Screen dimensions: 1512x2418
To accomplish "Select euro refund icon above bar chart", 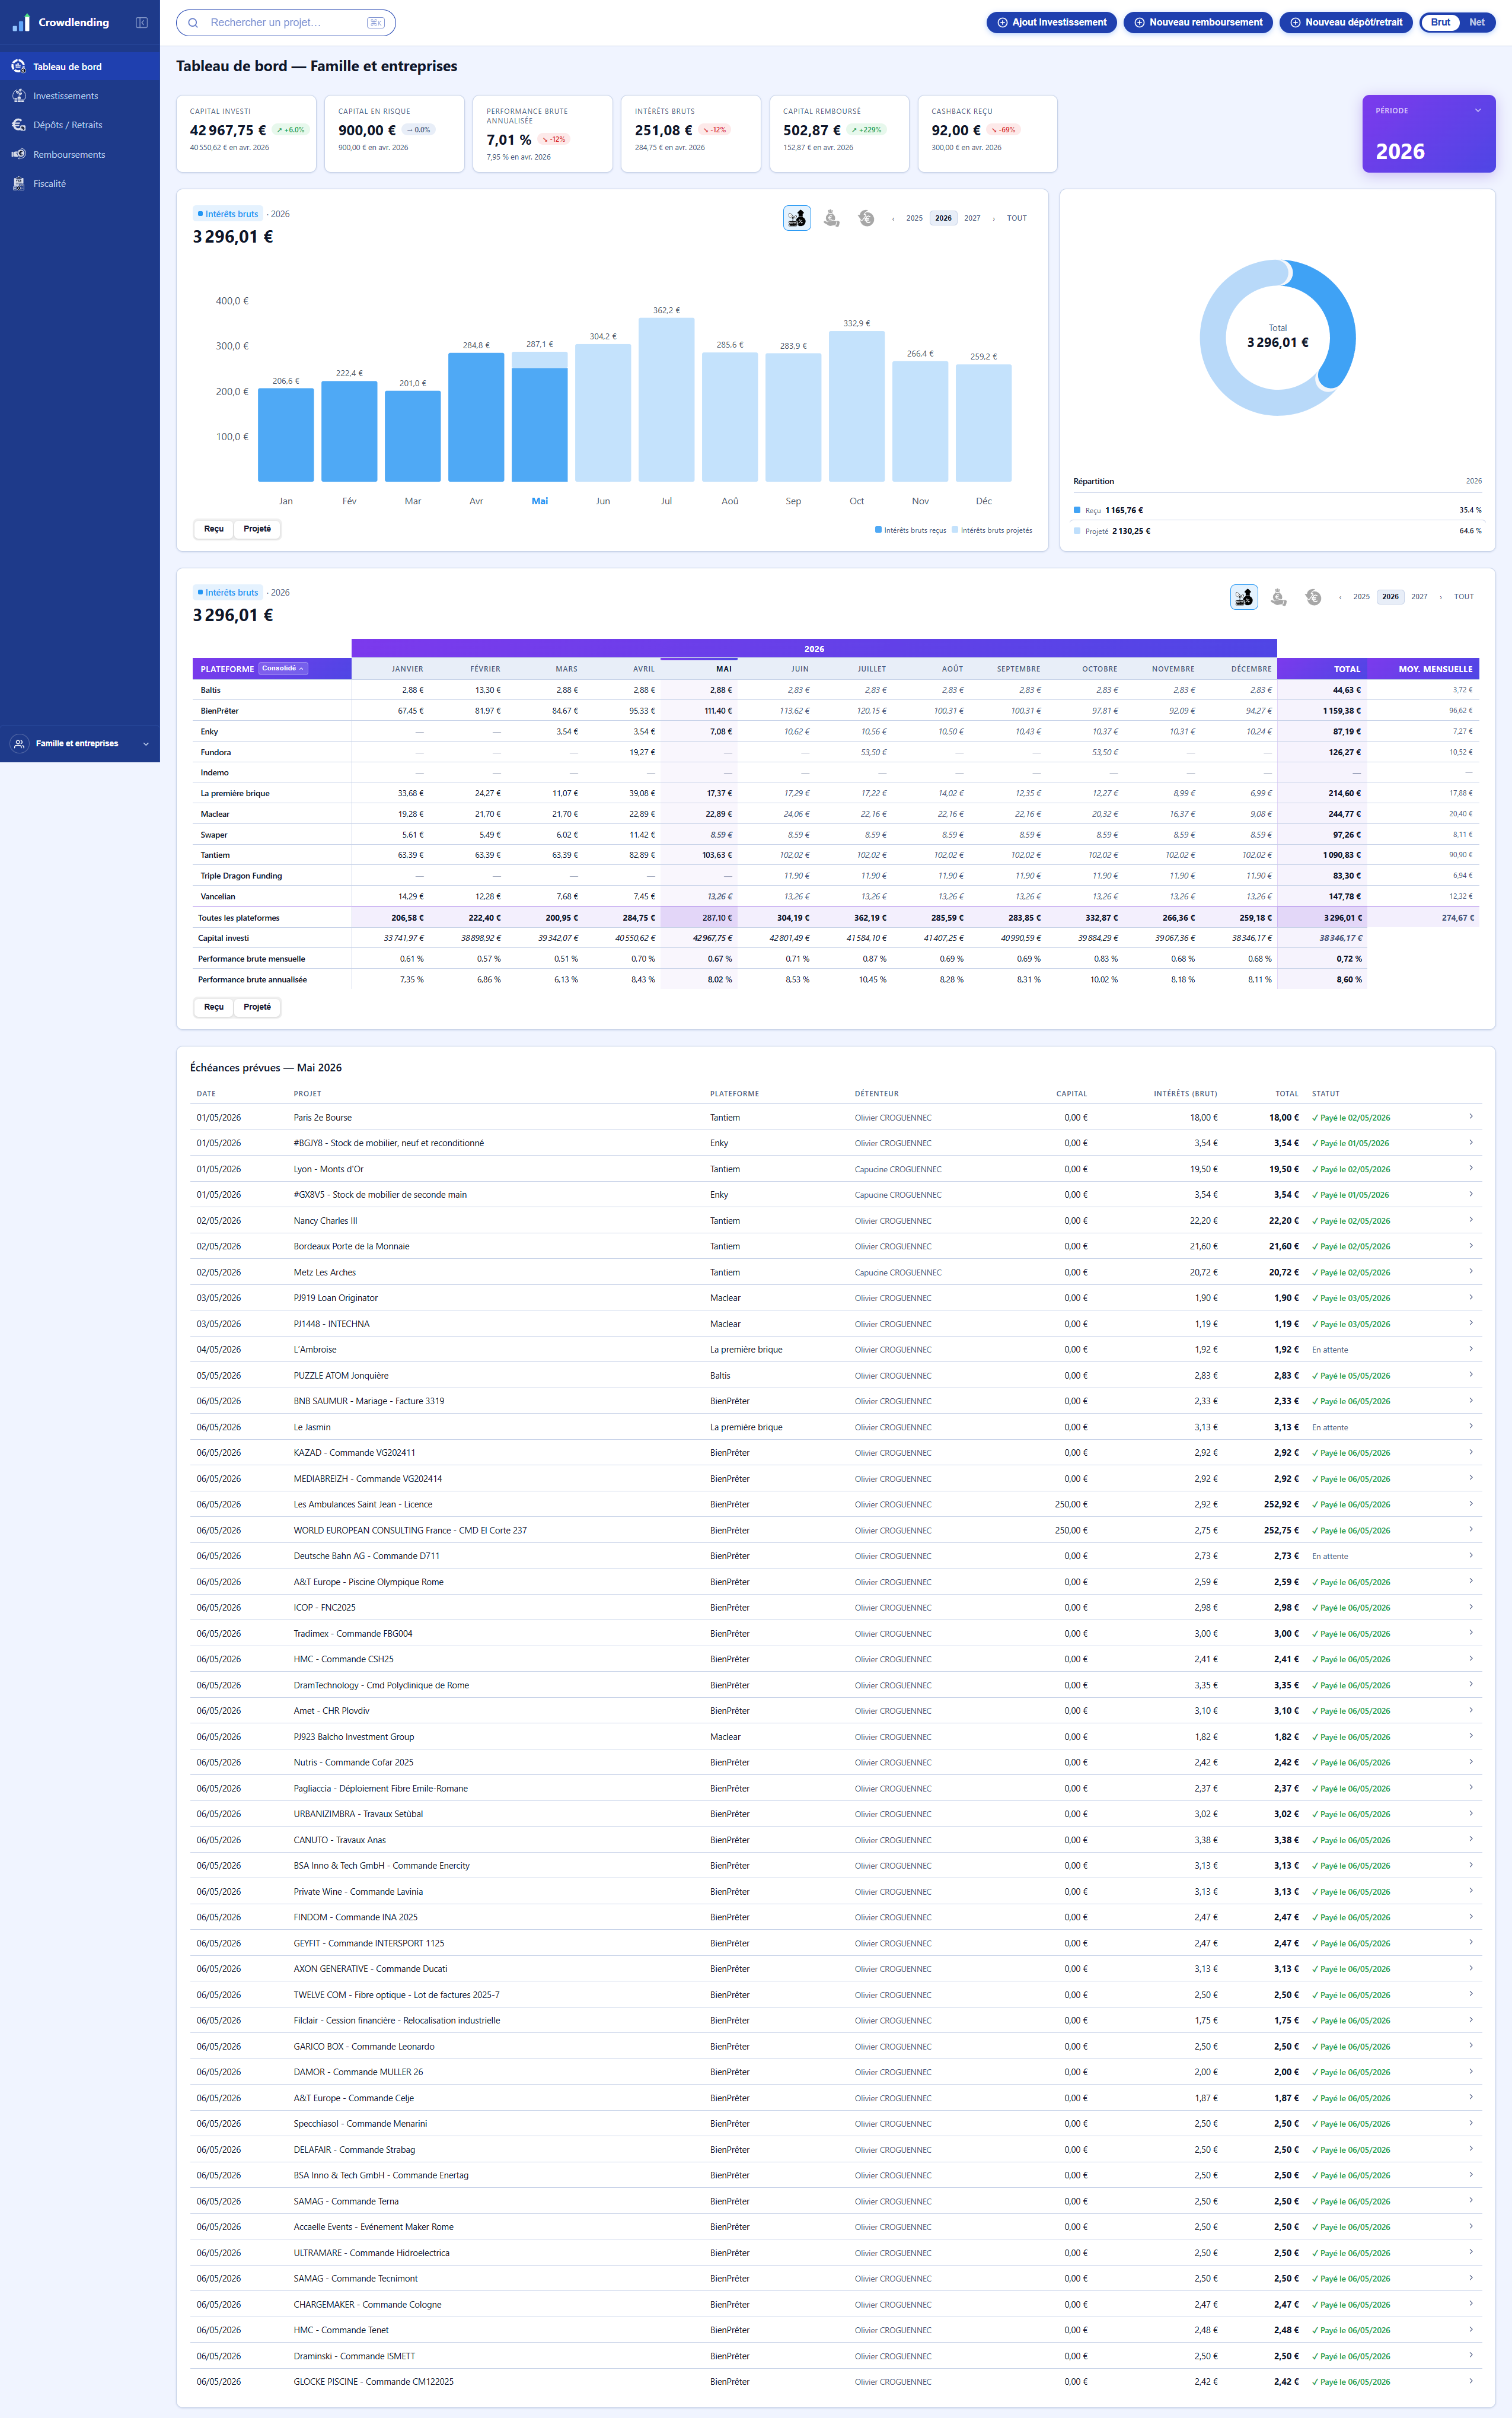I will [x=866, y=218].
